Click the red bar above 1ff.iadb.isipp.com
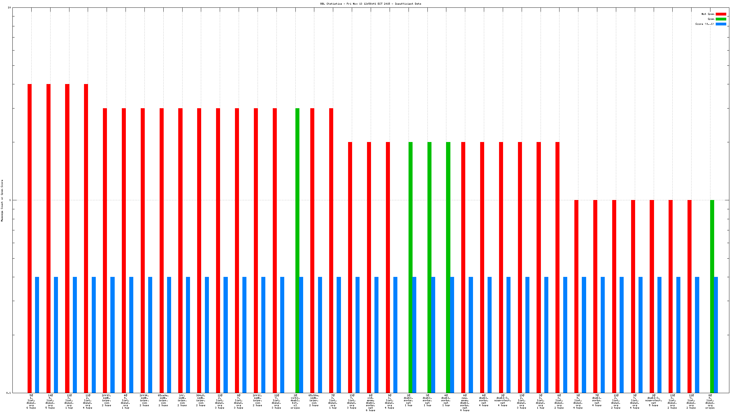Viewport: 734px width, 413px height. [x=180, y=248]
